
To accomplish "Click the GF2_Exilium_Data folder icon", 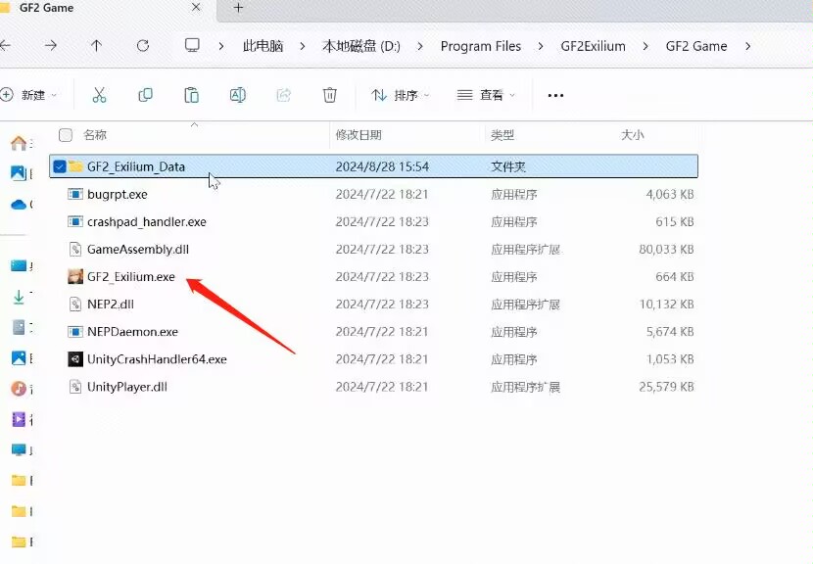I will (75, 166).
